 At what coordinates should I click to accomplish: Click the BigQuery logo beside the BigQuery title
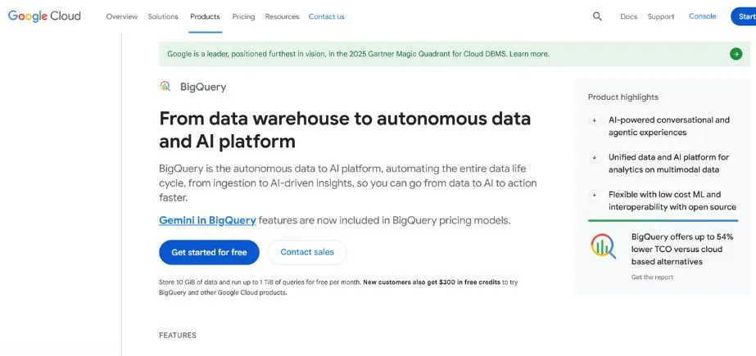(x=165, y=86)
